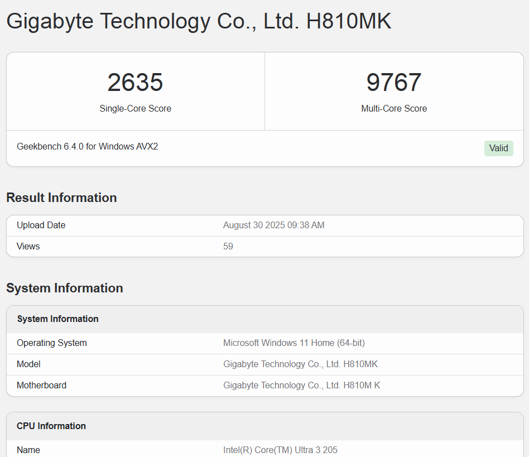Click the green Valid badge
This screenshot has height=457, width=529.
click(499, 148)
